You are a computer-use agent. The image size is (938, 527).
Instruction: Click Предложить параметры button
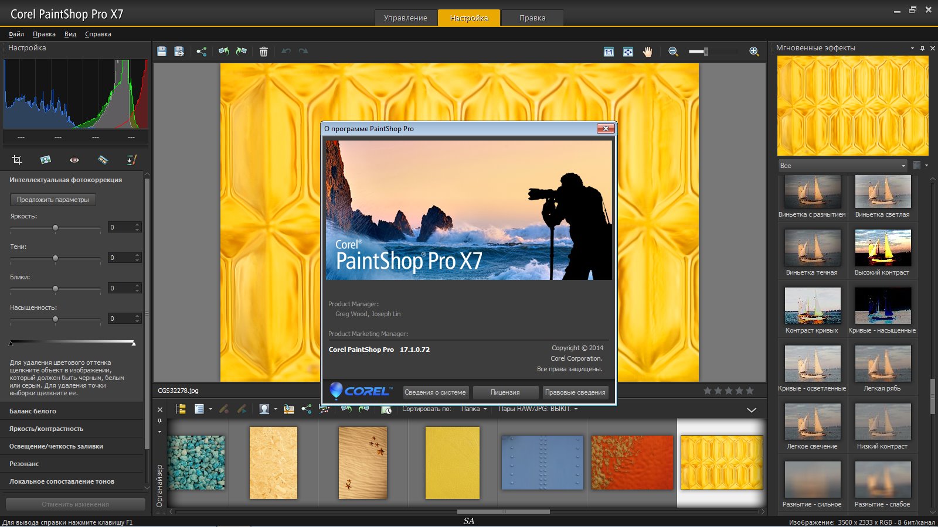pyautogui.click(x=53, y=200)
